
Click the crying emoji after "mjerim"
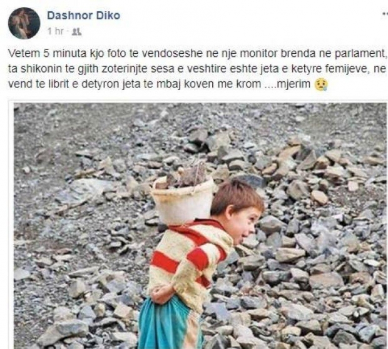pos(320,84)
